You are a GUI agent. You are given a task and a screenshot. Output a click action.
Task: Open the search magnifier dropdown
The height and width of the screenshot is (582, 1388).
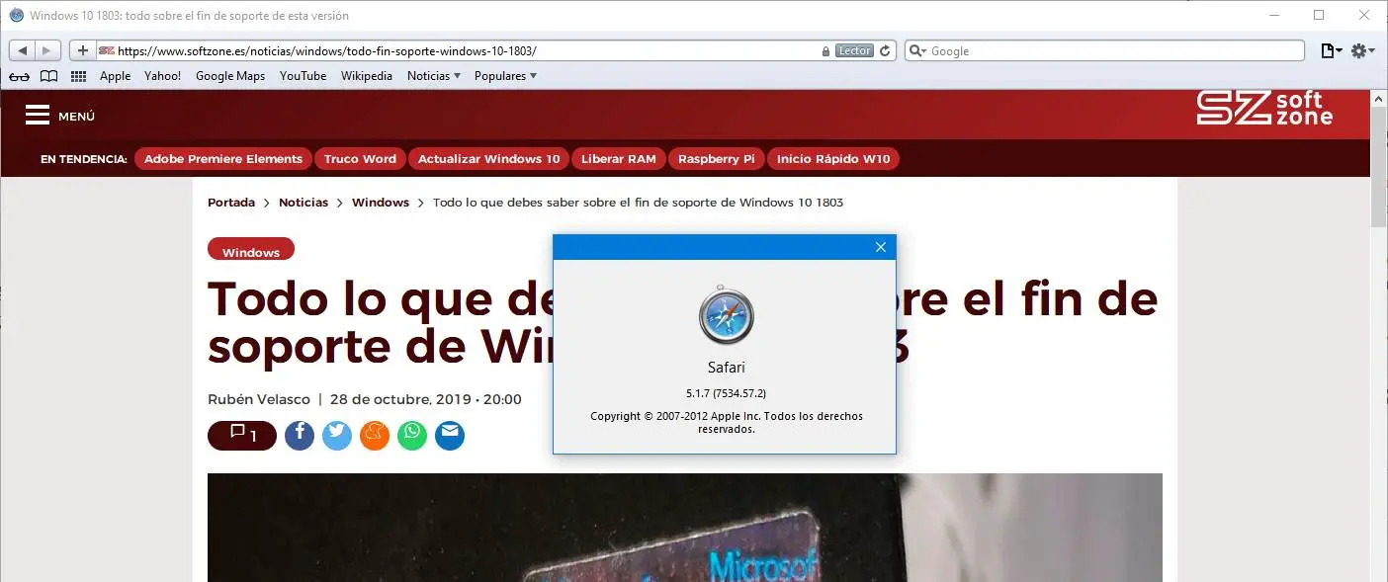point(917,50)
